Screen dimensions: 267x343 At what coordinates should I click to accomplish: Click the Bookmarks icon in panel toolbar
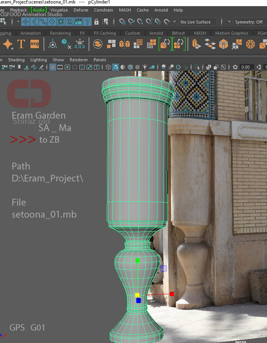point(19,67)
